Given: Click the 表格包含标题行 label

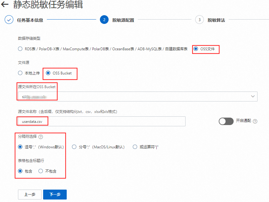Looking at the screenshot, I should click(31, 161).
